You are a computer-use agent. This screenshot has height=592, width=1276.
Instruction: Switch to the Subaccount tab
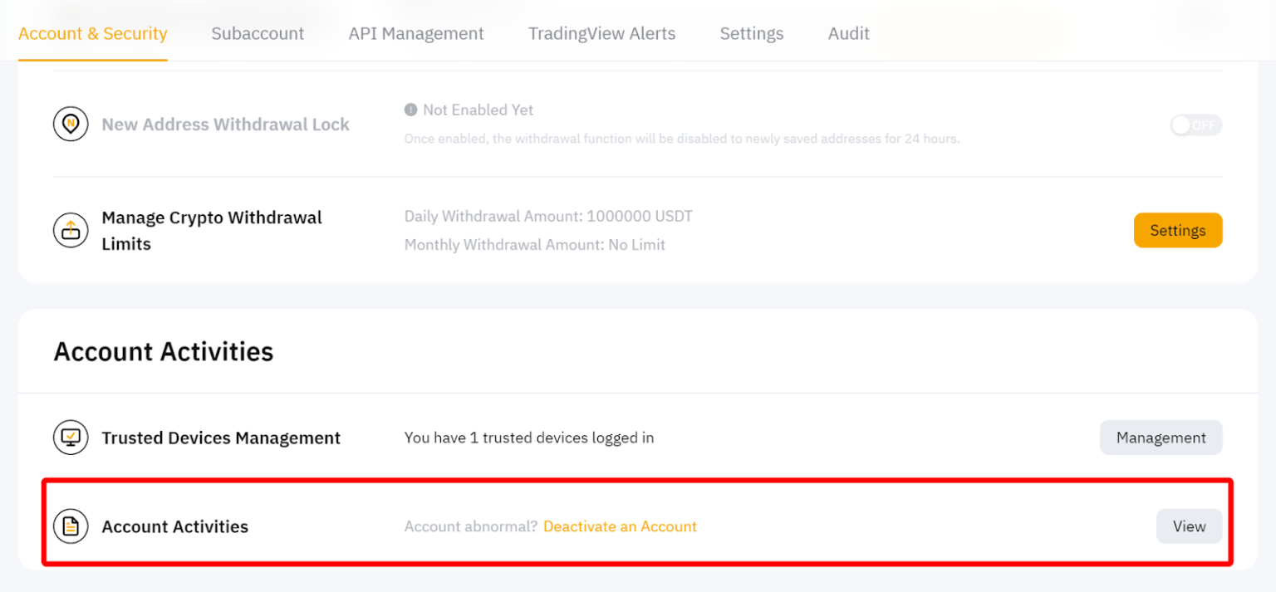coord(258,33)
